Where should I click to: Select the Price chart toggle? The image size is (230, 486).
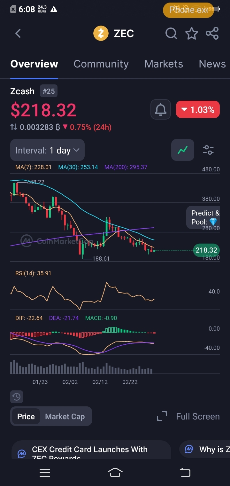click(x=26, y=416)
